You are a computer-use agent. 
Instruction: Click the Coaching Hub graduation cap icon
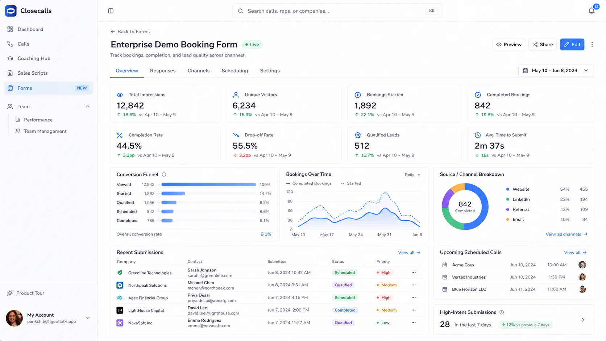click(10, 58)
